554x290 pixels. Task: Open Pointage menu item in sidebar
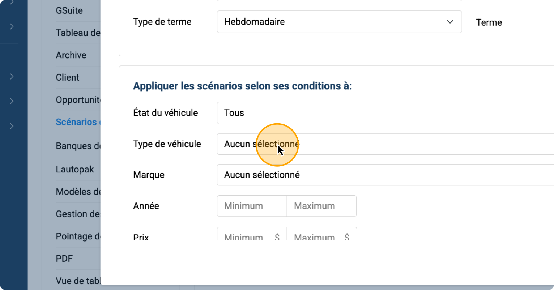coord(78,236)
